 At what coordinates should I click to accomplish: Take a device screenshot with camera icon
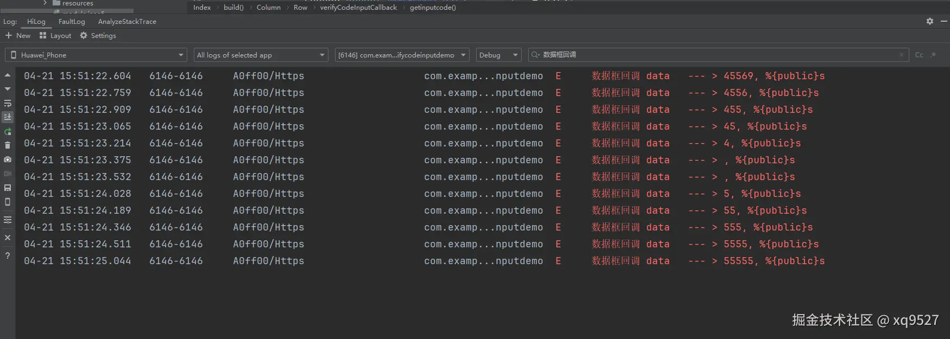pyautogui.click(x=8, y=159)
